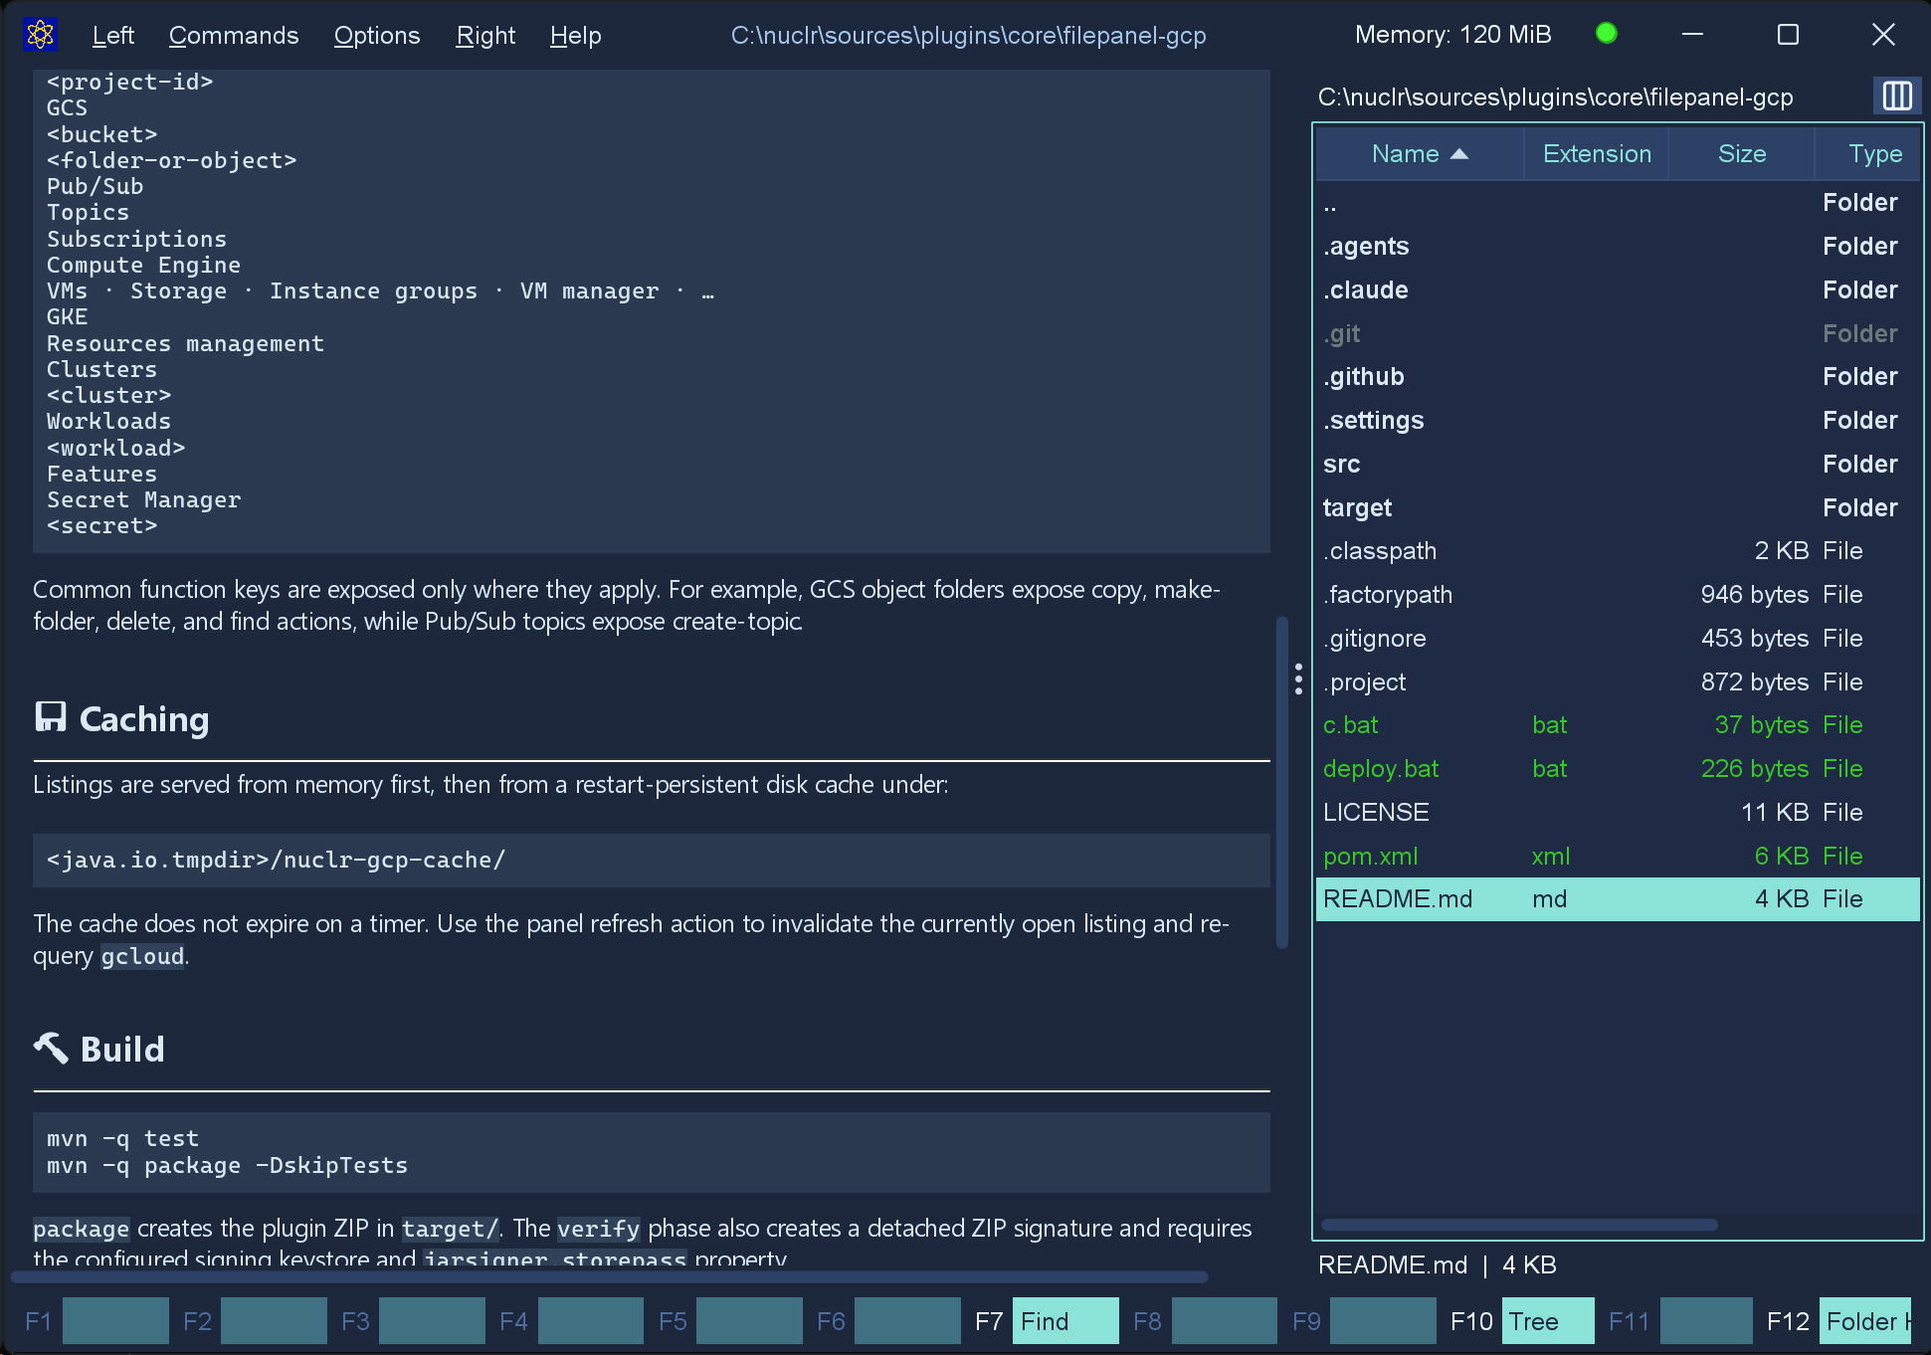
Task: Click the vertical three-dot panel splitter handle
Action: pos(1298,679)
